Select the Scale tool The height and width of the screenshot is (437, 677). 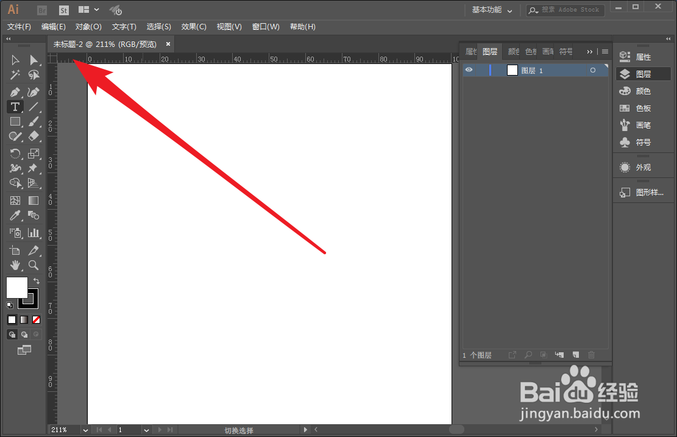pos(34,154)
